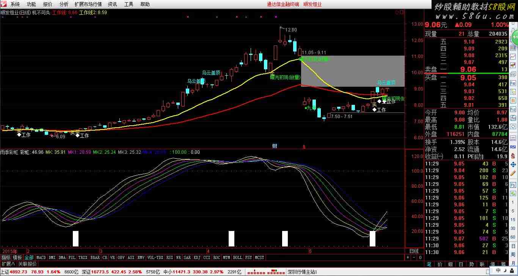Screen dimensions: 518x276
Task: Switch to the PSY indicator
Action: pos(249,257)
